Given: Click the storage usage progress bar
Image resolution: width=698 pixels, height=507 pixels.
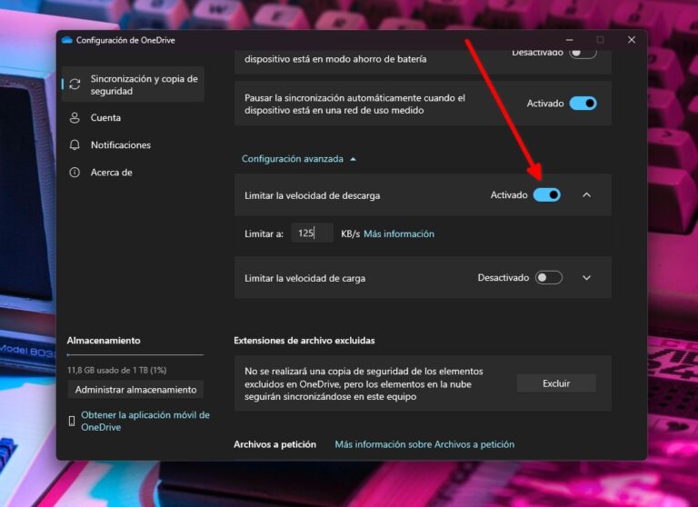Looking at the screenshot, I should 135,354.
